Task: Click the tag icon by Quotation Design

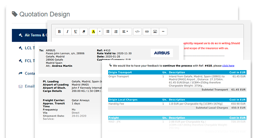Action: (x=15, y=14)
